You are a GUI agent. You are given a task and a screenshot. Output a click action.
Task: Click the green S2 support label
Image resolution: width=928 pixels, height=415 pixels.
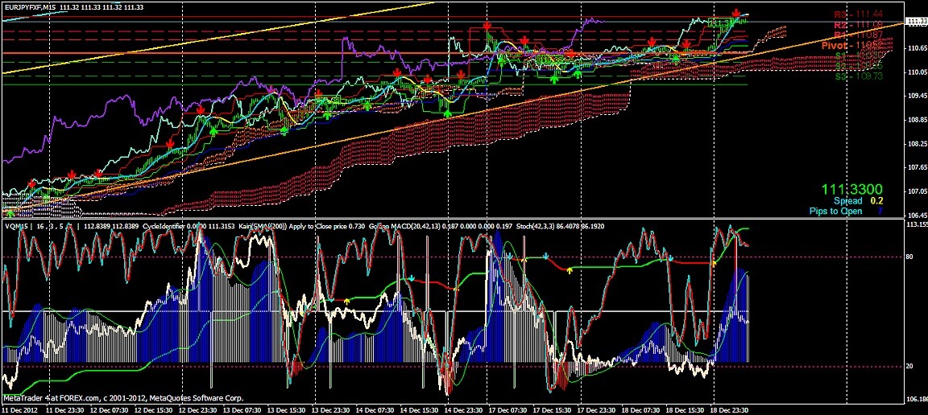[860, 66]
